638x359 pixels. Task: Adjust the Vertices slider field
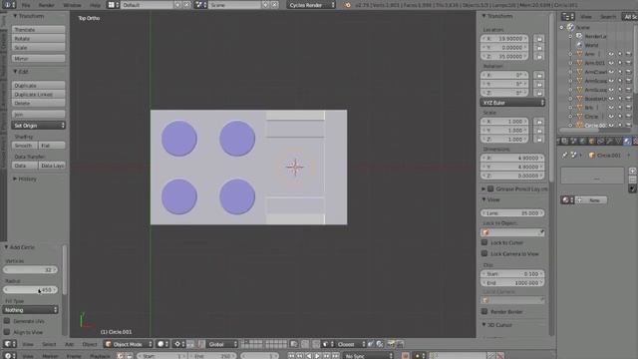pyautogui.click(x=31, y=270)
